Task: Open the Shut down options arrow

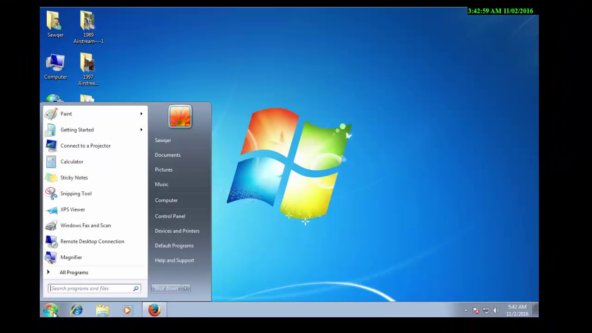Action: pos(185,289)
